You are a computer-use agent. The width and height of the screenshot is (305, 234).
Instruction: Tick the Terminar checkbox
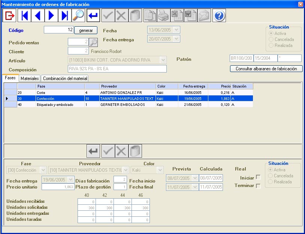coord(258,186)
